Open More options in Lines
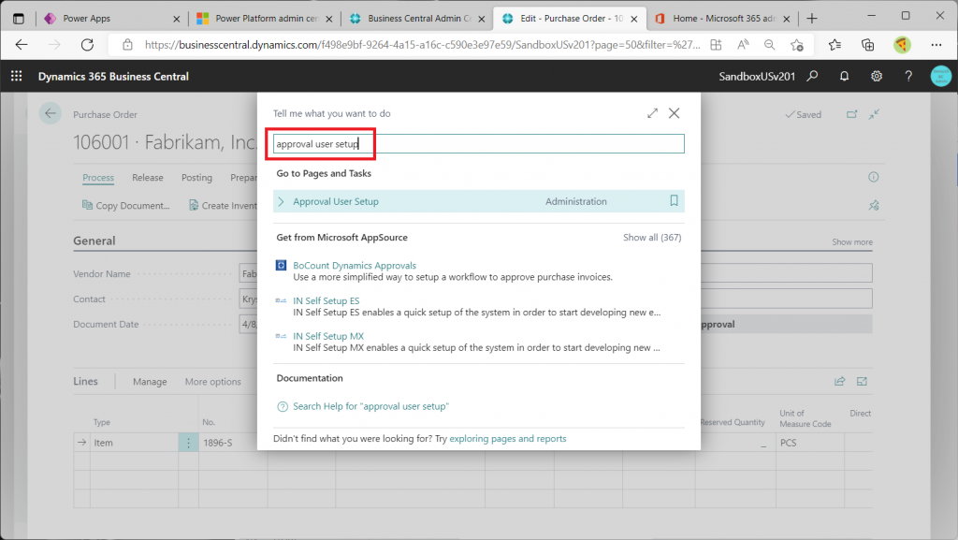This screenshot has width=958, height=540. coord(213,381)
